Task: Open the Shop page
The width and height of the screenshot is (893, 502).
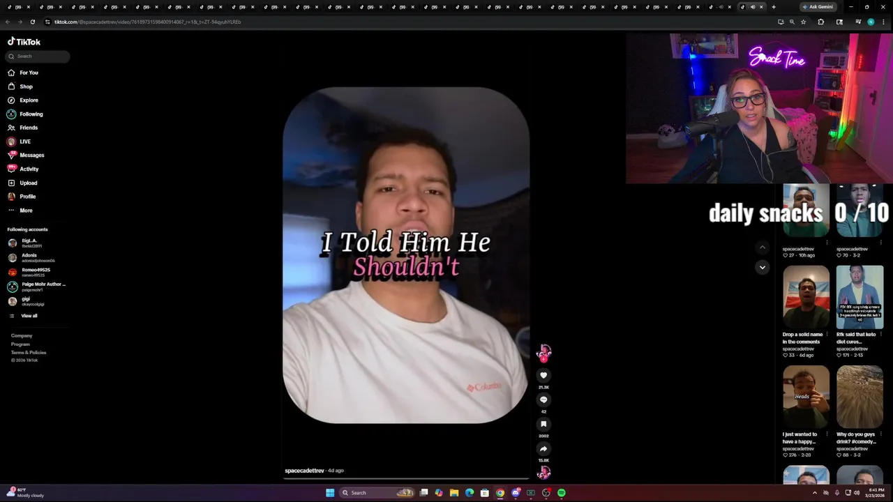Action: tap(20, 86)
